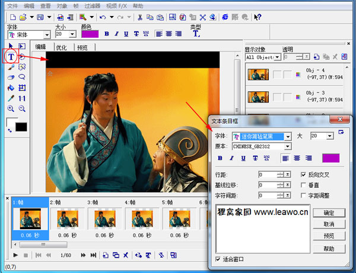
Task: Select the 2:帧 frame thumbnail
Action: [68, 219]
